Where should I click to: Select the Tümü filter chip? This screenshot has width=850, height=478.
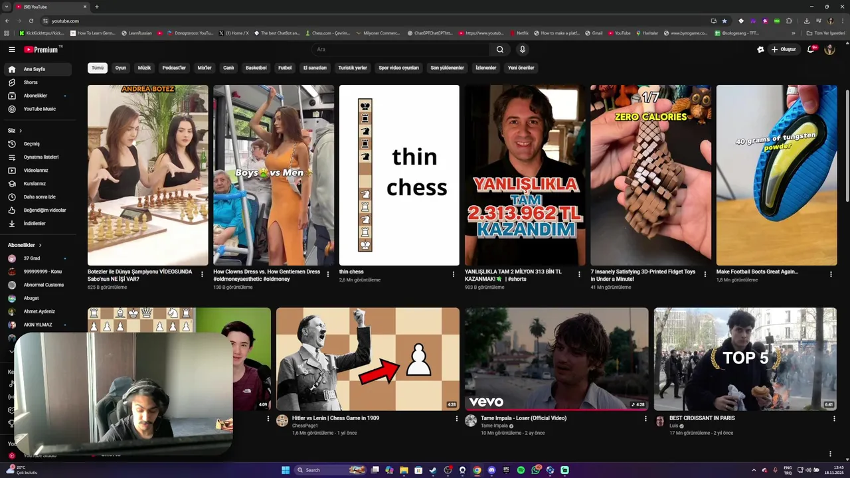click(98, 68)
